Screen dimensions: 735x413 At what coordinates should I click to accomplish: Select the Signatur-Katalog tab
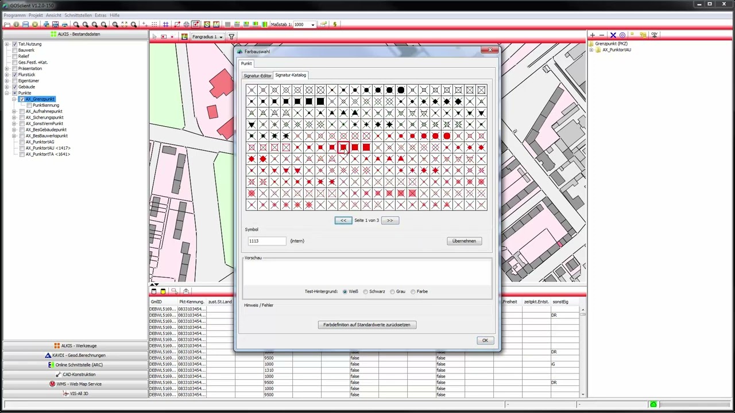tap(291, 75)
